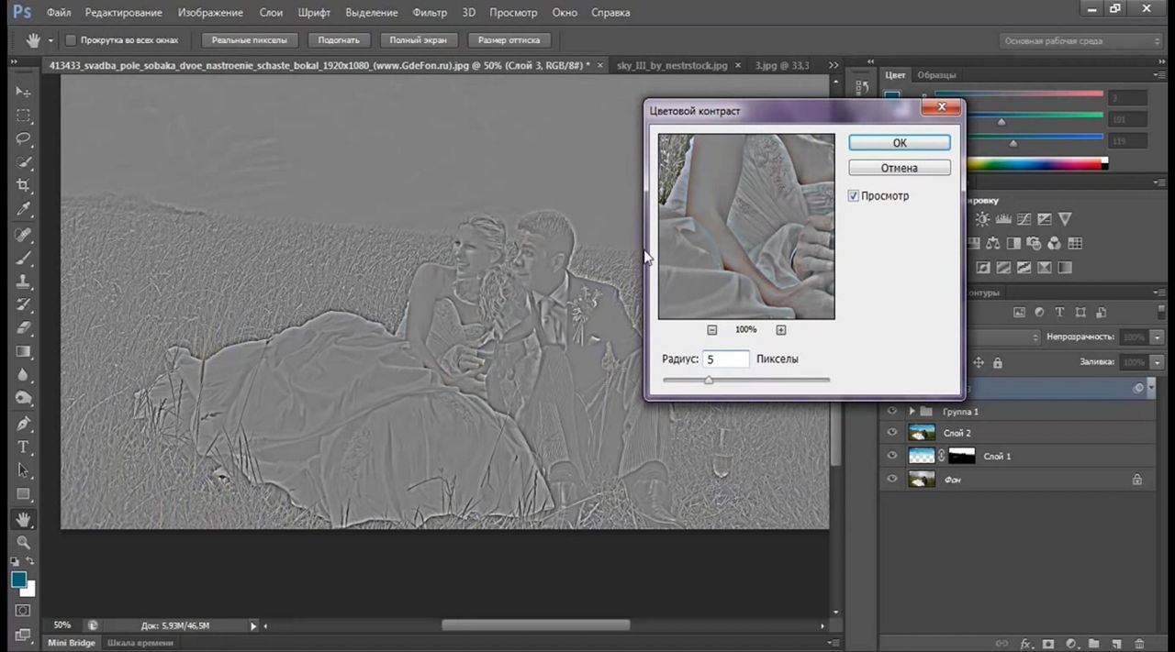The image size is (1175, 652).
Task: Open the Основная рабочая среда workspace dropdown
Action: (1080, 41)
